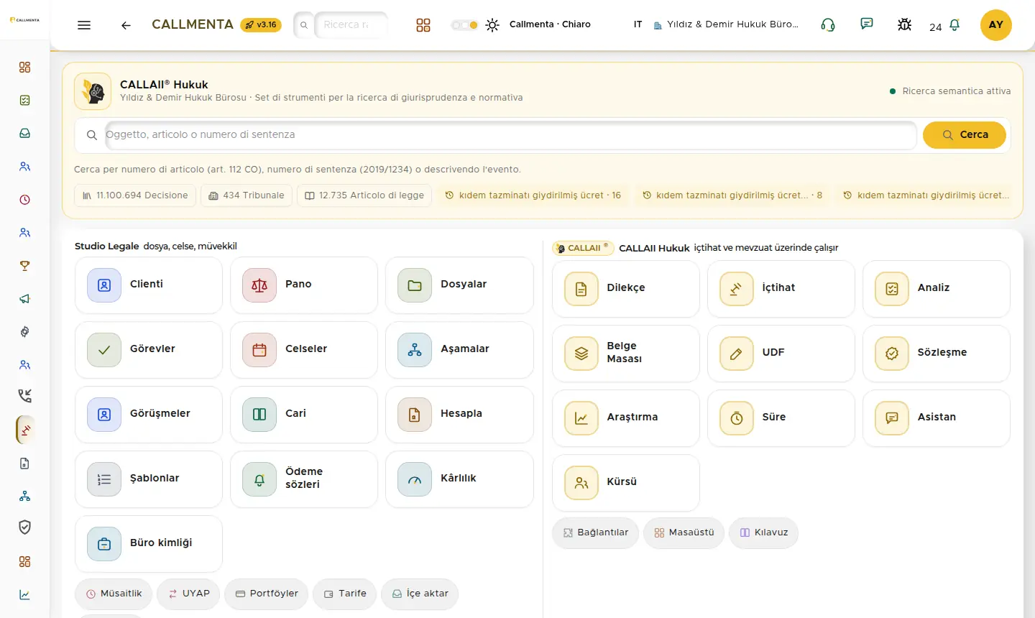Open the hierarchy icon in the left sidebar
The height and width of the screenshot is (618, 1035).
tap(25, 497)
